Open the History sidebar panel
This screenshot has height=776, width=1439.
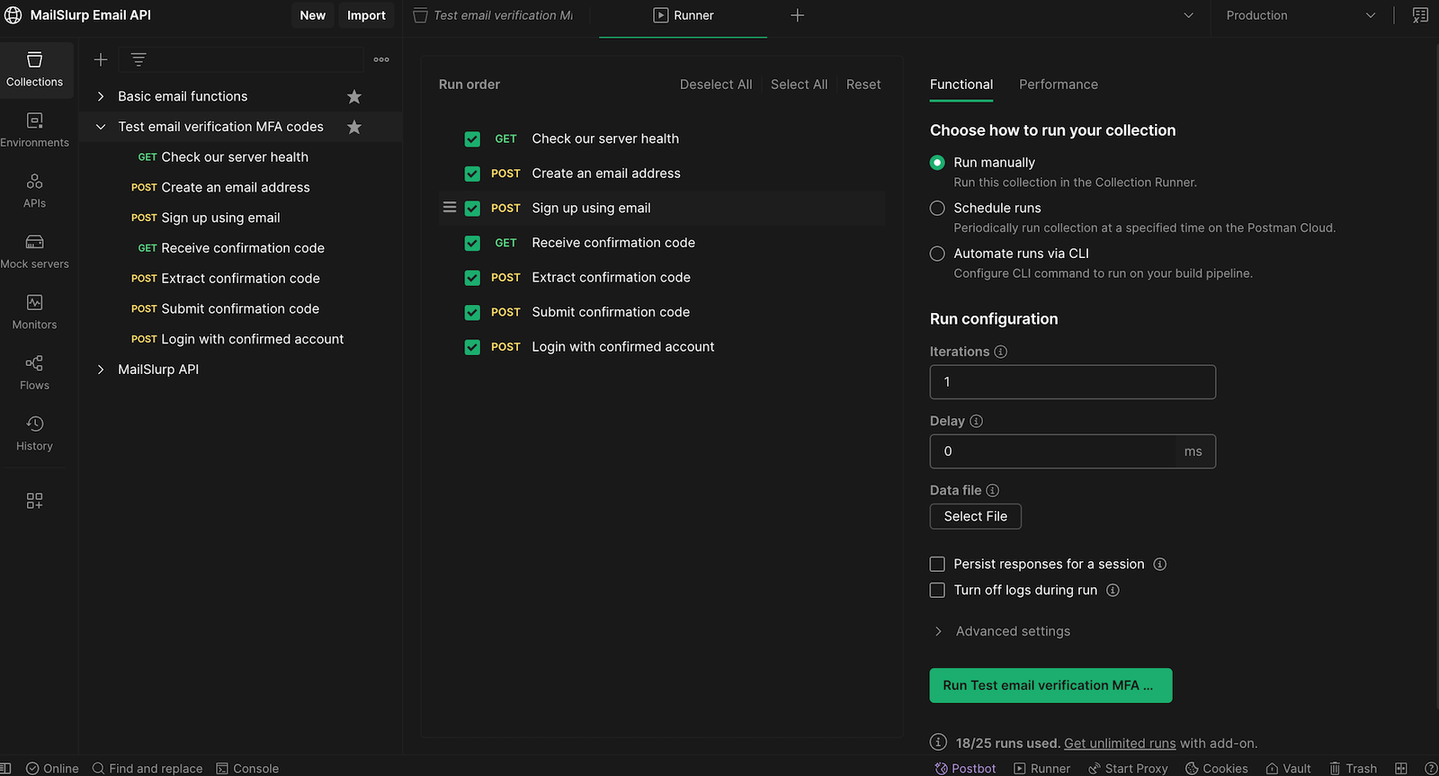[34, 433]
